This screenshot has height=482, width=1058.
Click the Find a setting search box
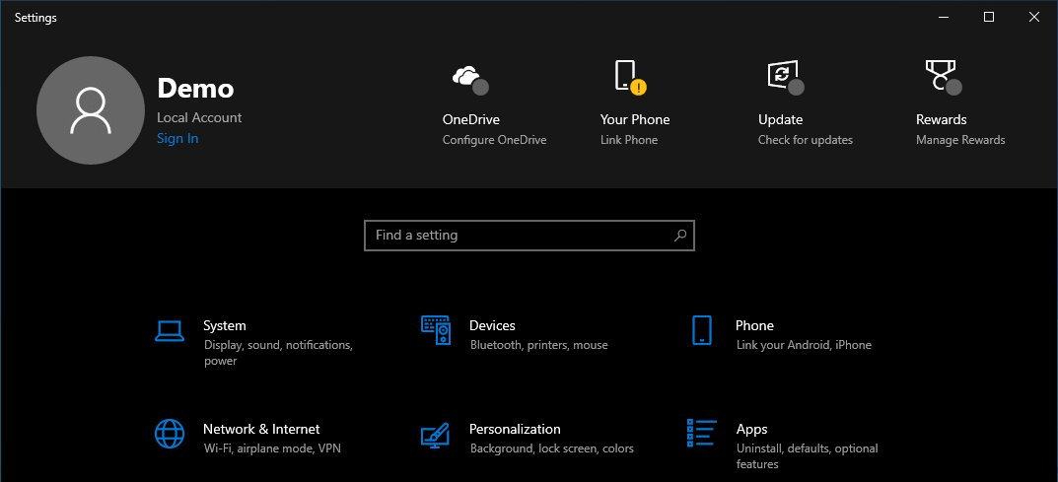tap(529, 236)
